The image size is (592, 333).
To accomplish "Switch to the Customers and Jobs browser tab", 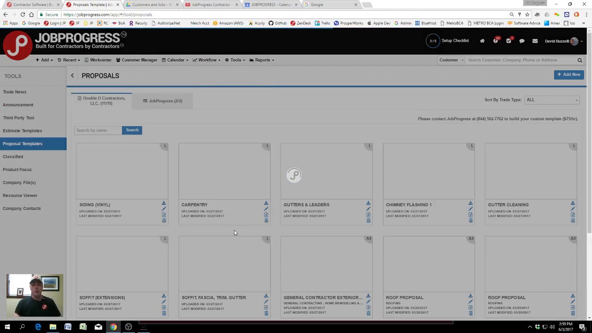I will [x=152, y=5].
